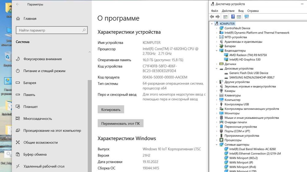Expand the Камеры category
This screenshot has width=307, height=172.
pyautogui.click(x=216, y=91)
